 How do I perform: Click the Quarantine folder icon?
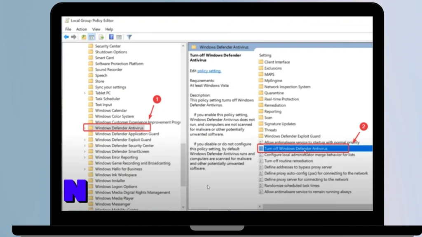(261, 93)
